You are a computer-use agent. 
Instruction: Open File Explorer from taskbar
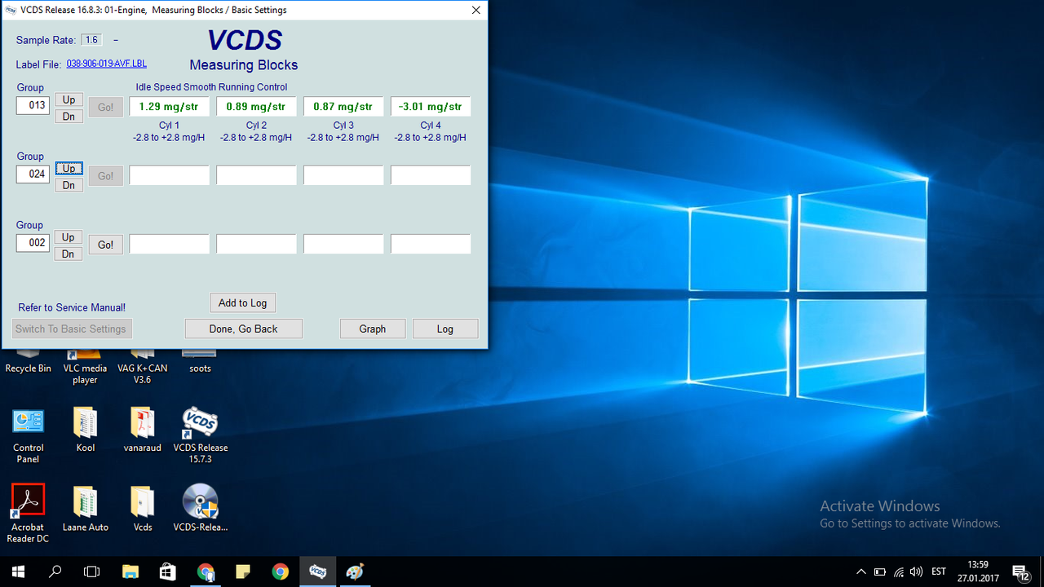[130, 572]
